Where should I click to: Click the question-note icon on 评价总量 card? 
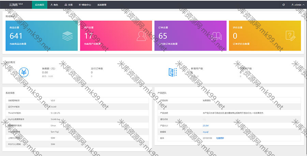click(x=291, y=36)
